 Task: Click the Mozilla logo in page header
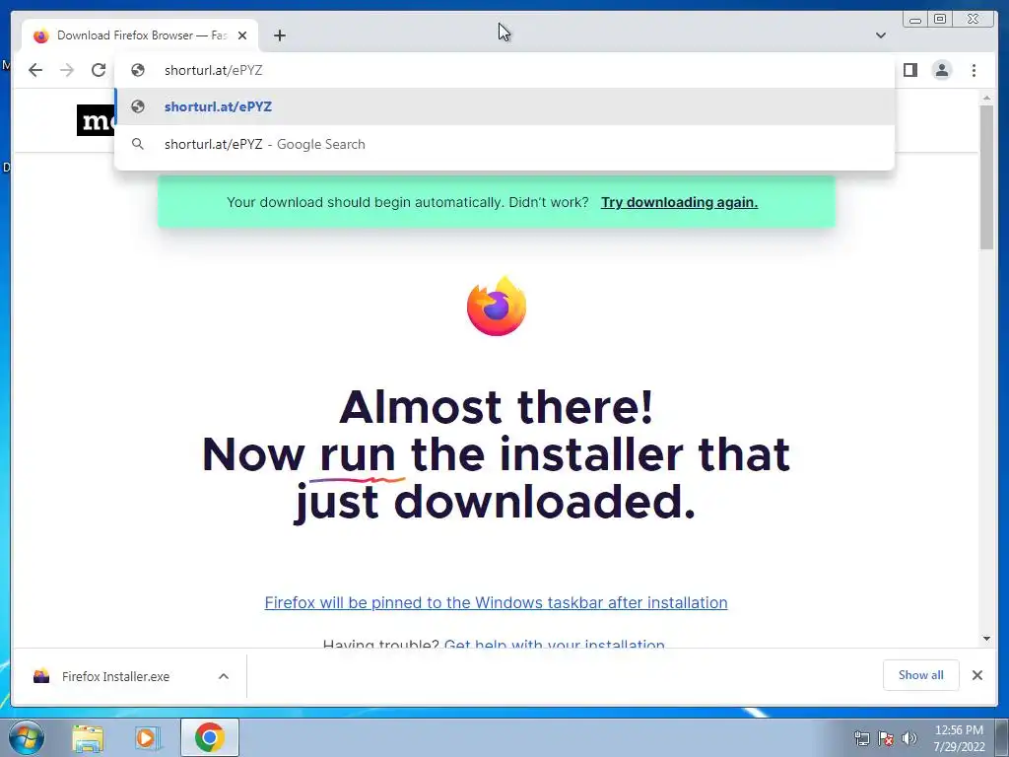pos(96,120)
